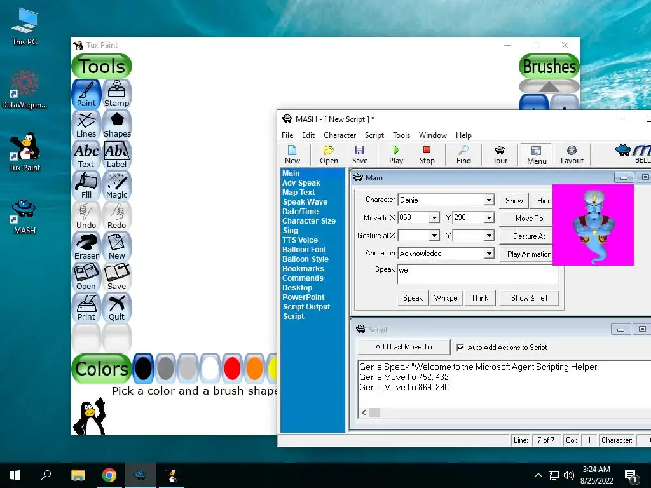Image resolution: width=651 pixels, height=488 pixels.
Task: Choose the Lines tool in Tux Paint
Action: point(86,125)
